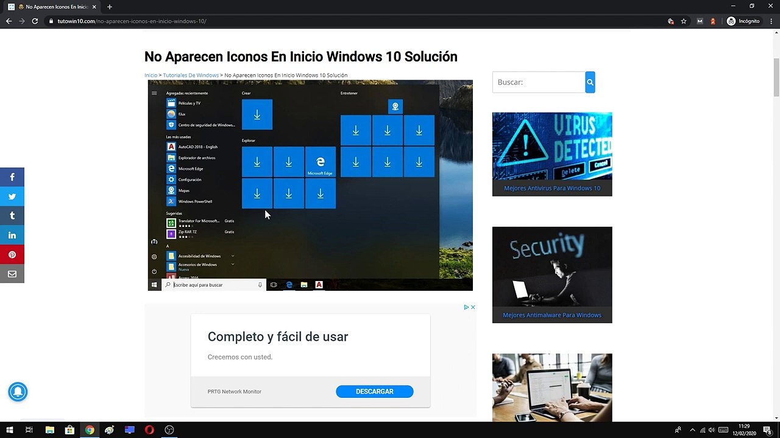Viewport: 780px width, 438px height.
Task: Show hidden system tray icons
Action: (692, 430)
